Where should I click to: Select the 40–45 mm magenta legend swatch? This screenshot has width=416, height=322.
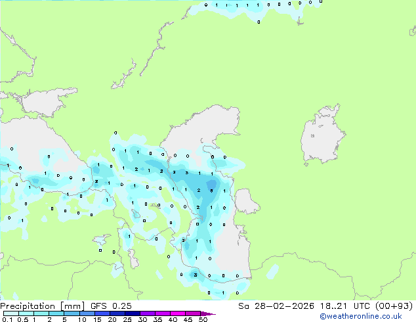[178, 313]
